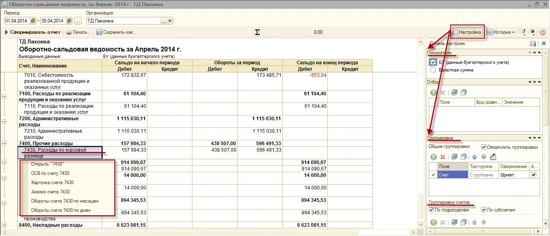Collapse the 8400 Накладные расходы group

tap(4, 225)
